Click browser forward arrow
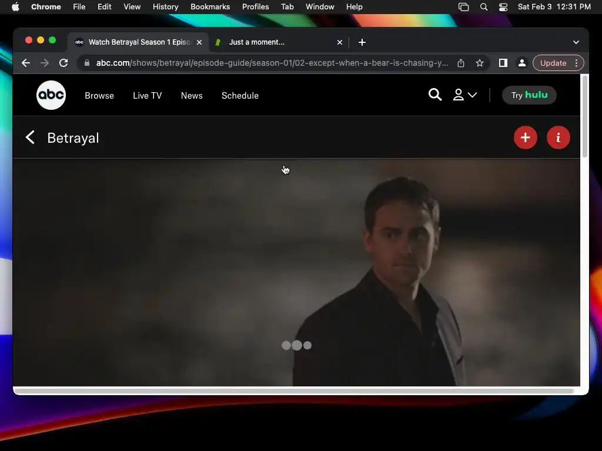 (45, 63)
